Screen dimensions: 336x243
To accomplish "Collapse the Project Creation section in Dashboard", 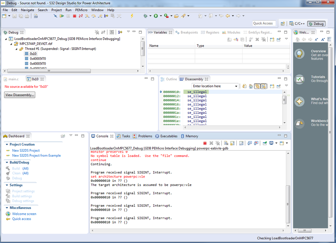I will 7,145.
